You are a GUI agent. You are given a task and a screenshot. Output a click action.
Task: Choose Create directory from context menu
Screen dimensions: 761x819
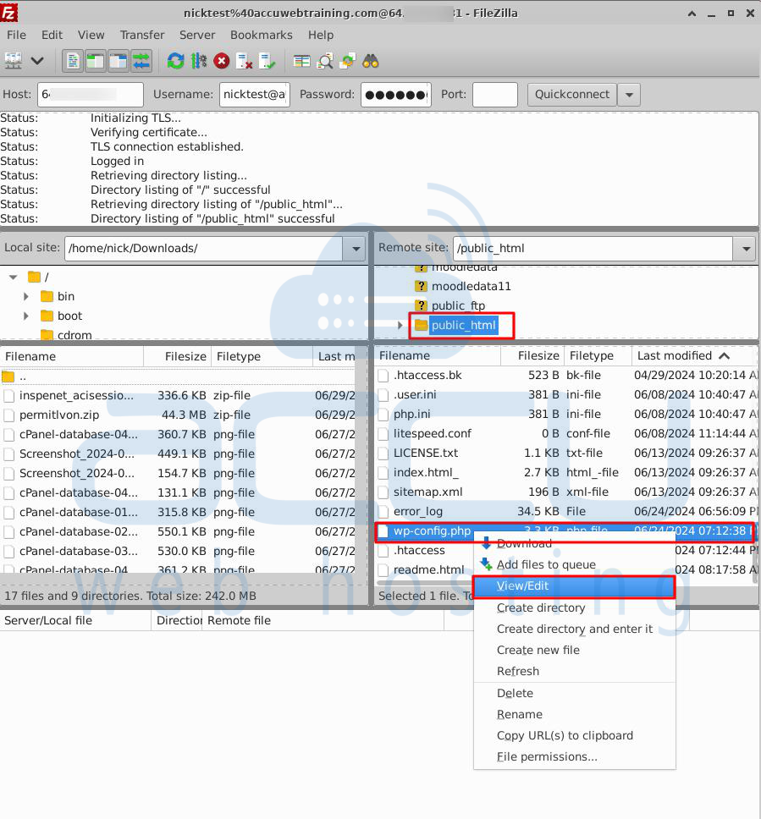coord(574,607)
